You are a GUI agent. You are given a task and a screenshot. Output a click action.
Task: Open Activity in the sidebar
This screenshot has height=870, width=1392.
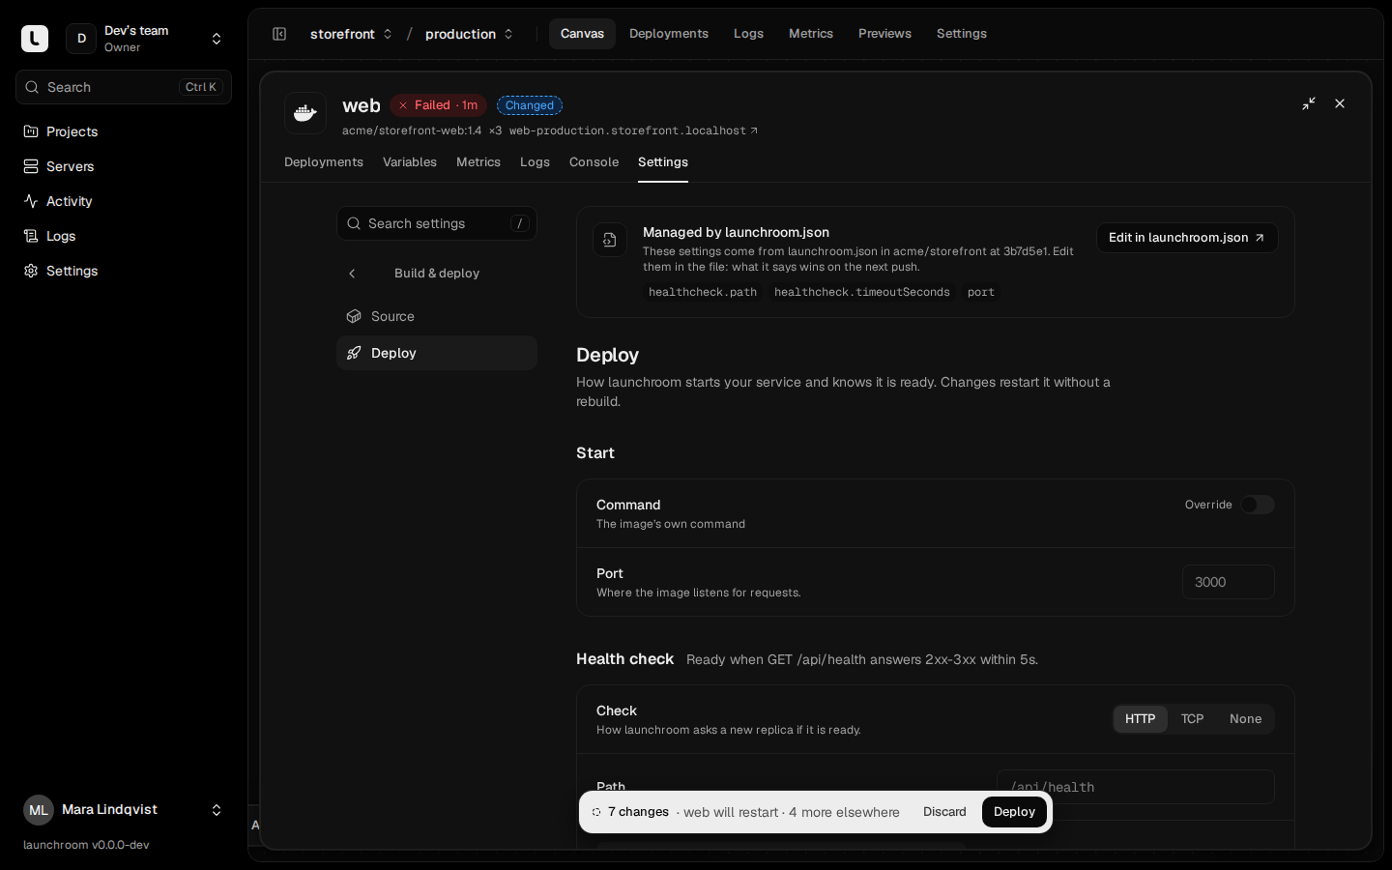coord(124,201)
